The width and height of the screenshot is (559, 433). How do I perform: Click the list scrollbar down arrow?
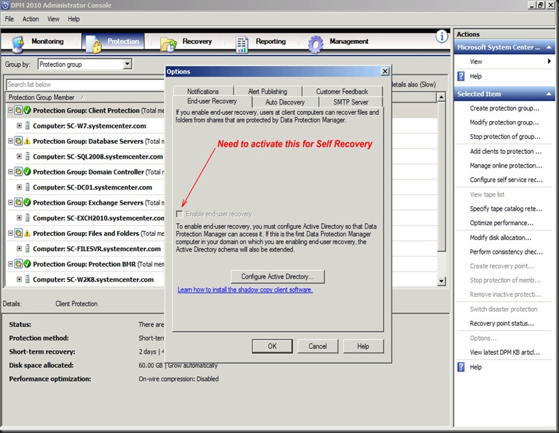(x=441, y=281)
